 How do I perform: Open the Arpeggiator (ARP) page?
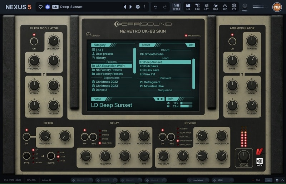click(x=225, y=7)
